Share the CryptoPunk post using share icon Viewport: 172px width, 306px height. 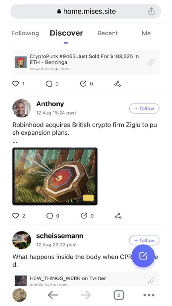(x=117, y=84)
